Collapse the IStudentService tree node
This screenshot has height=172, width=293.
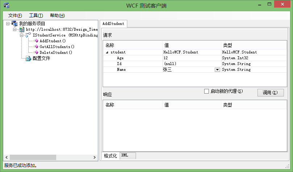[x=22, y=35]
